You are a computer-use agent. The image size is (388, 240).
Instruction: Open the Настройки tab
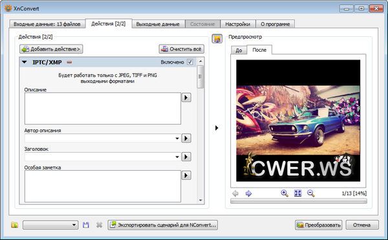pos(237,24)
